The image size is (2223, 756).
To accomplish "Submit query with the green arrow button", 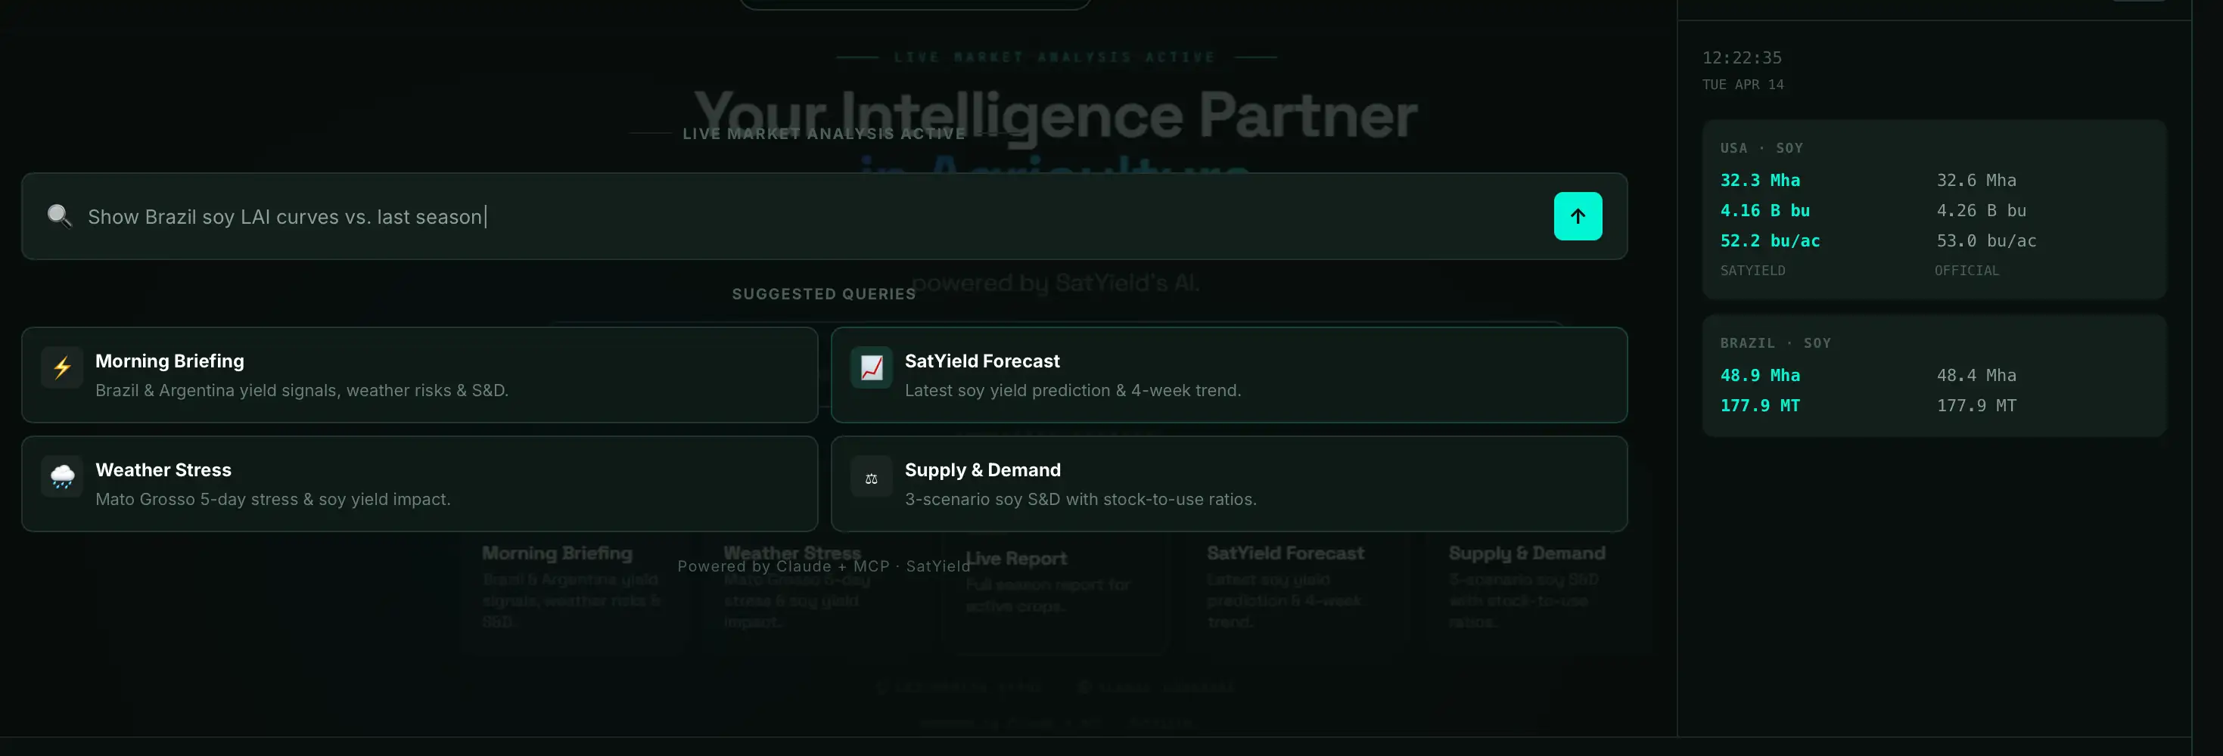I will point(1578,216).
